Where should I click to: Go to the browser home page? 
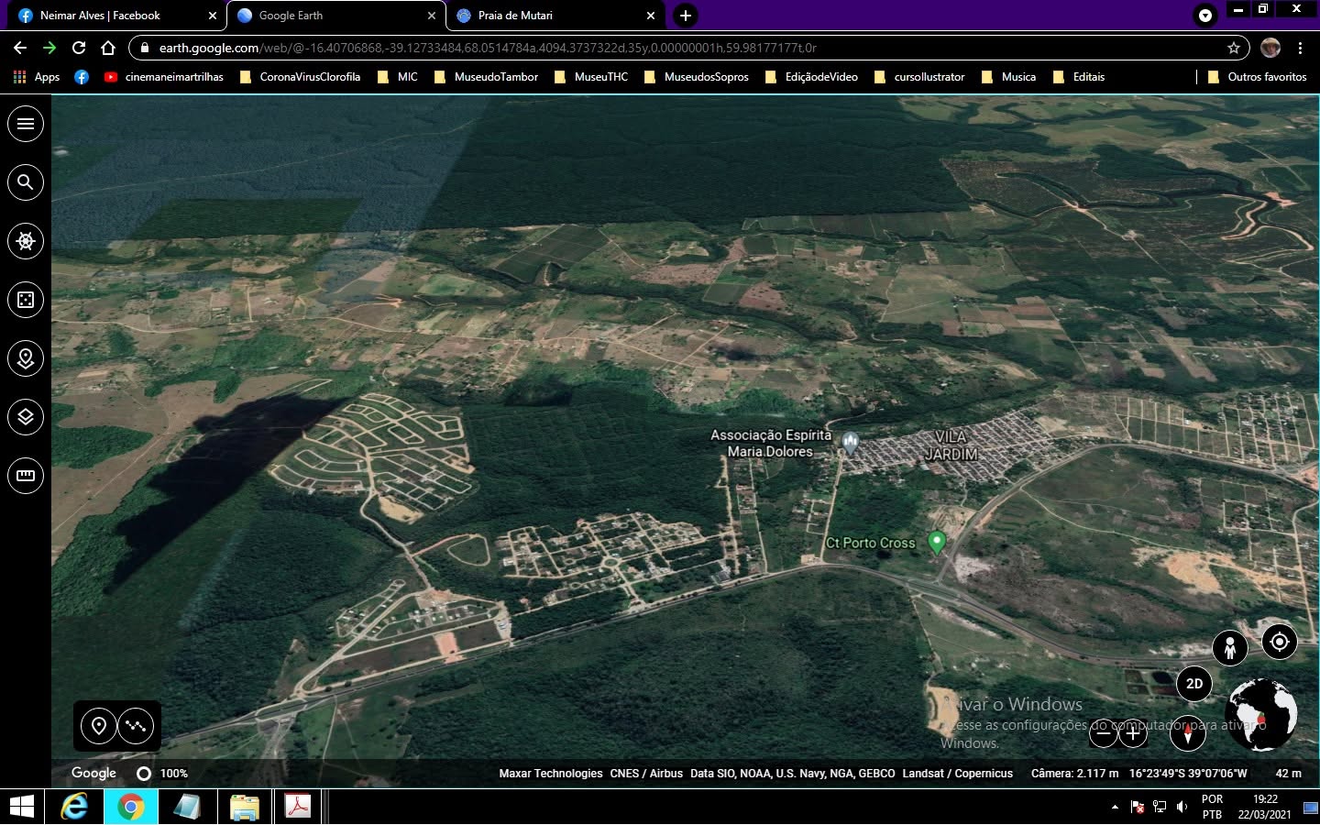point(108,48)
